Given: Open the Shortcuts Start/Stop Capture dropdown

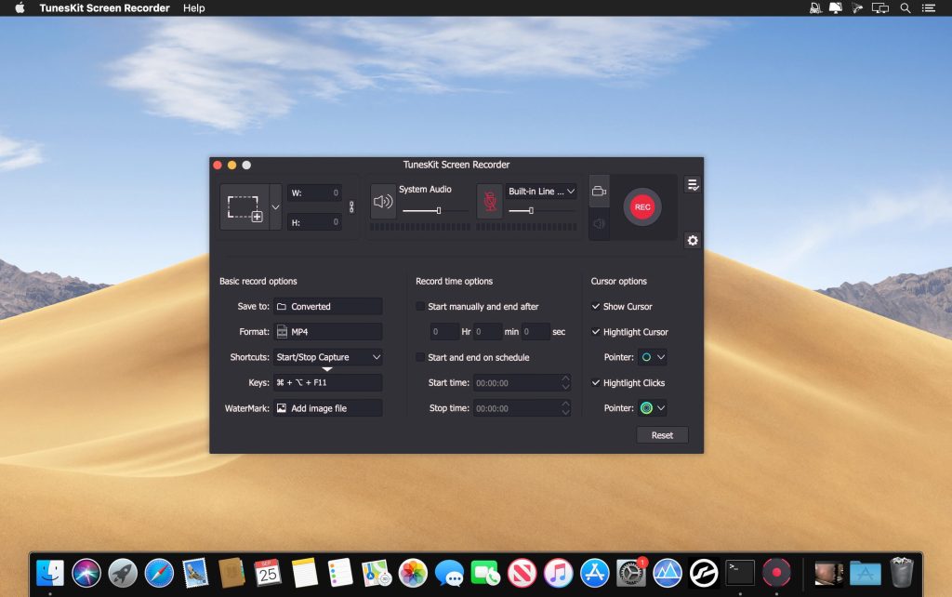Looking at the screenshot, I should point(327,357).
